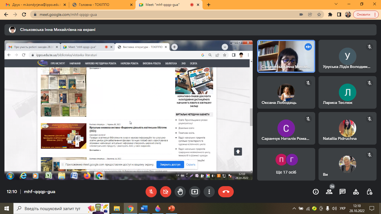Click the Present now screen share icon
The height and width of the screenshot is (214, 381).
195,192
